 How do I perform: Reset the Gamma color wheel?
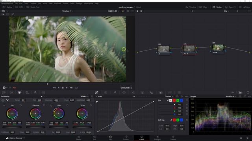pos(44,105)
